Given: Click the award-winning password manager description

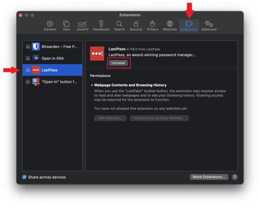Looking at the screenshot, I should 152,55.
